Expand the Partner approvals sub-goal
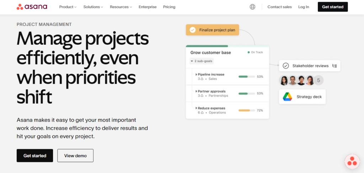364x173 pixels. coord(196,91)
